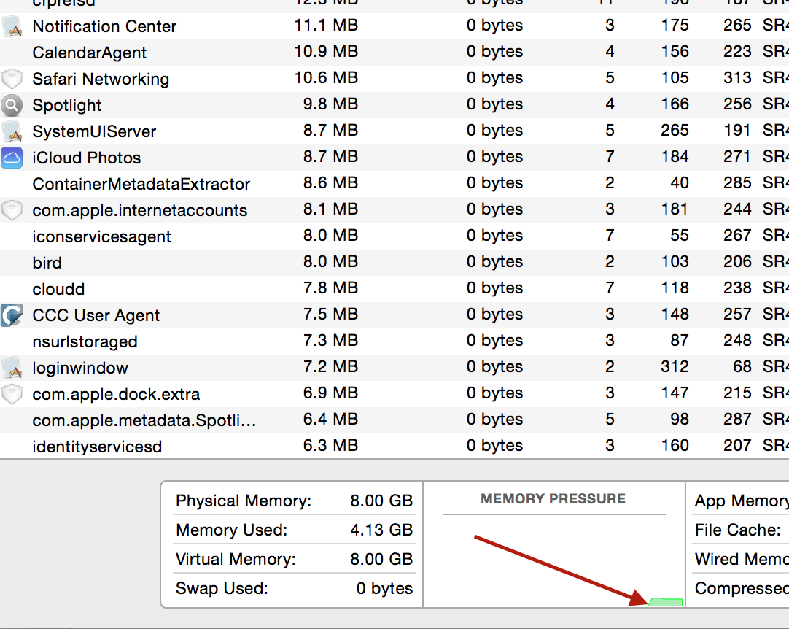This screenshot has height=629, width=789.
Task: Click the 0 bytes value for bird
Action: point(494,261)
